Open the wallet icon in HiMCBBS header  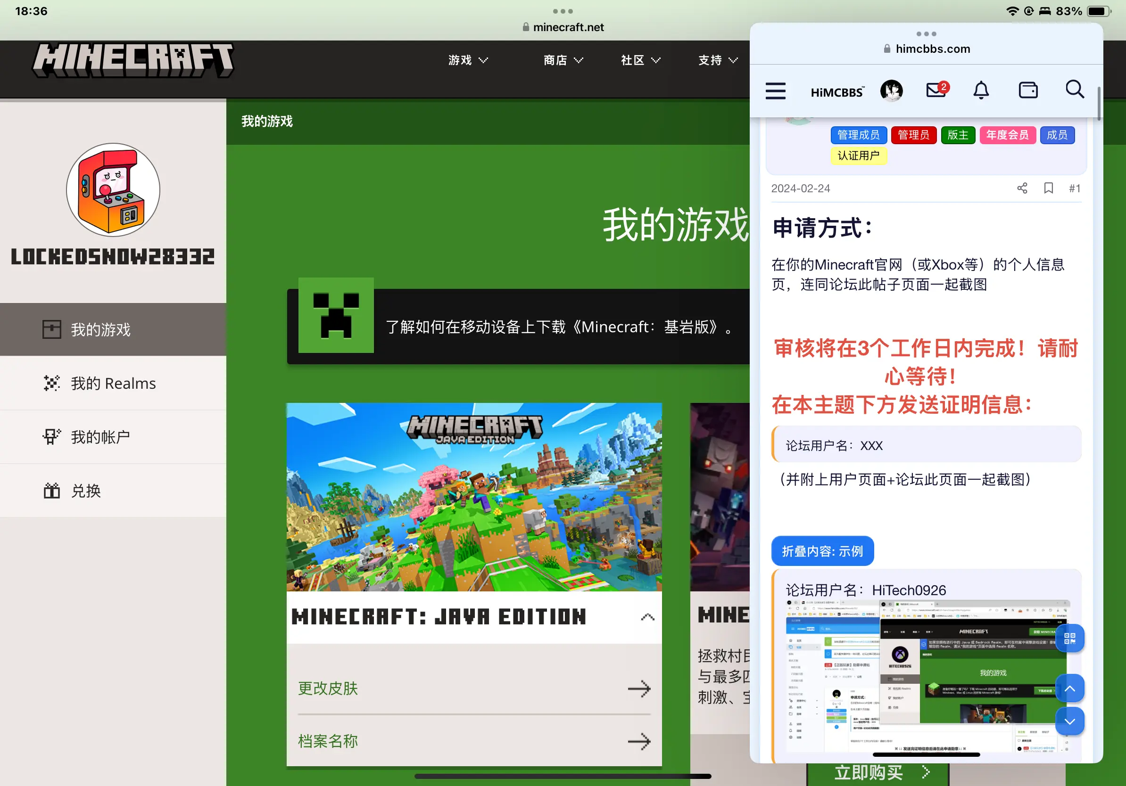1028,90
